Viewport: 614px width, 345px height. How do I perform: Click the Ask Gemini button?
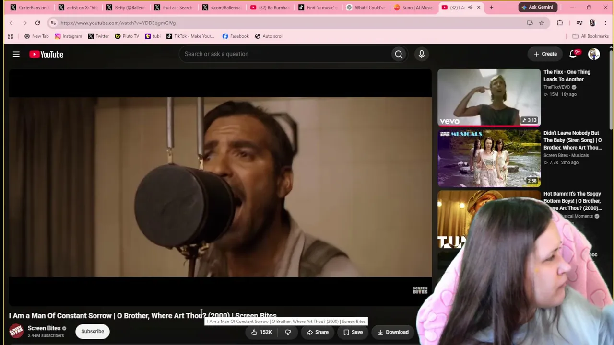click(x=537, y=7)
